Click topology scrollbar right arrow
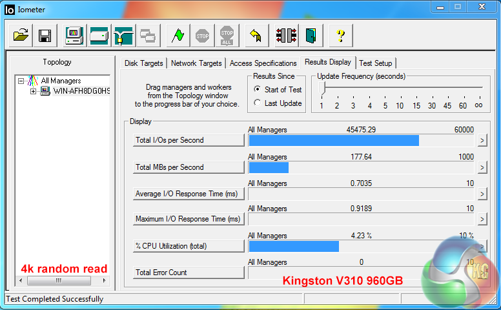Screen dimensions: 501x310 [104, 280]
